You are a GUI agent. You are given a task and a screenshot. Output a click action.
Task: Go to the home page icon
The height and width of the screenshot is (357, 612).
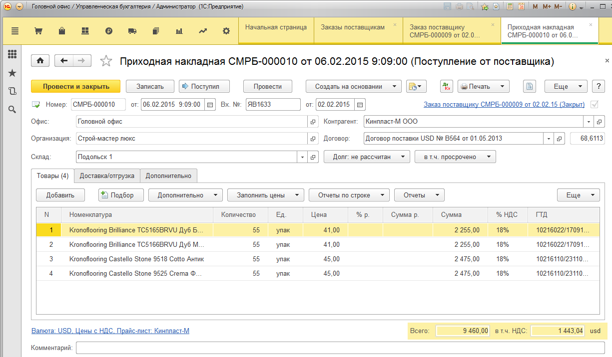point(40,61)
